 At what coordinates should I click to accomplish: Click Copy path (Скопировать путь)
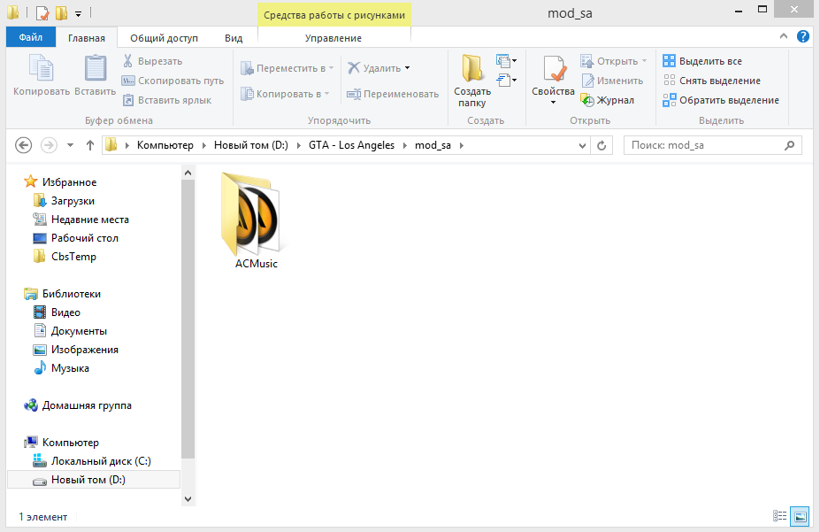pos(172,81)
